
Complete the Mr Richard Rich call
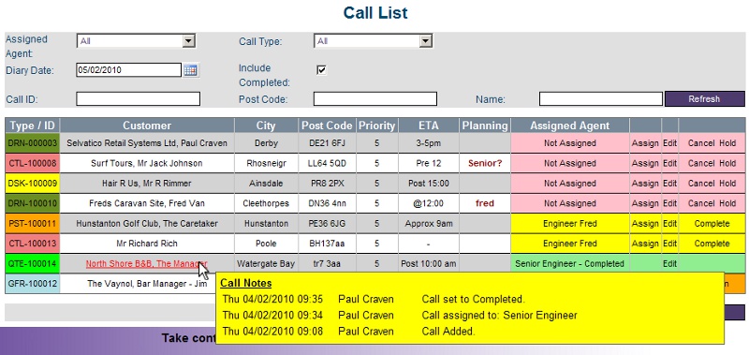[712, 244]
